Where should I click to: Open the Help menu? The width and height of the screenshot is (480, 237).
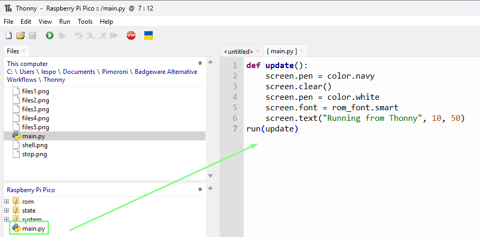point(107,22)
